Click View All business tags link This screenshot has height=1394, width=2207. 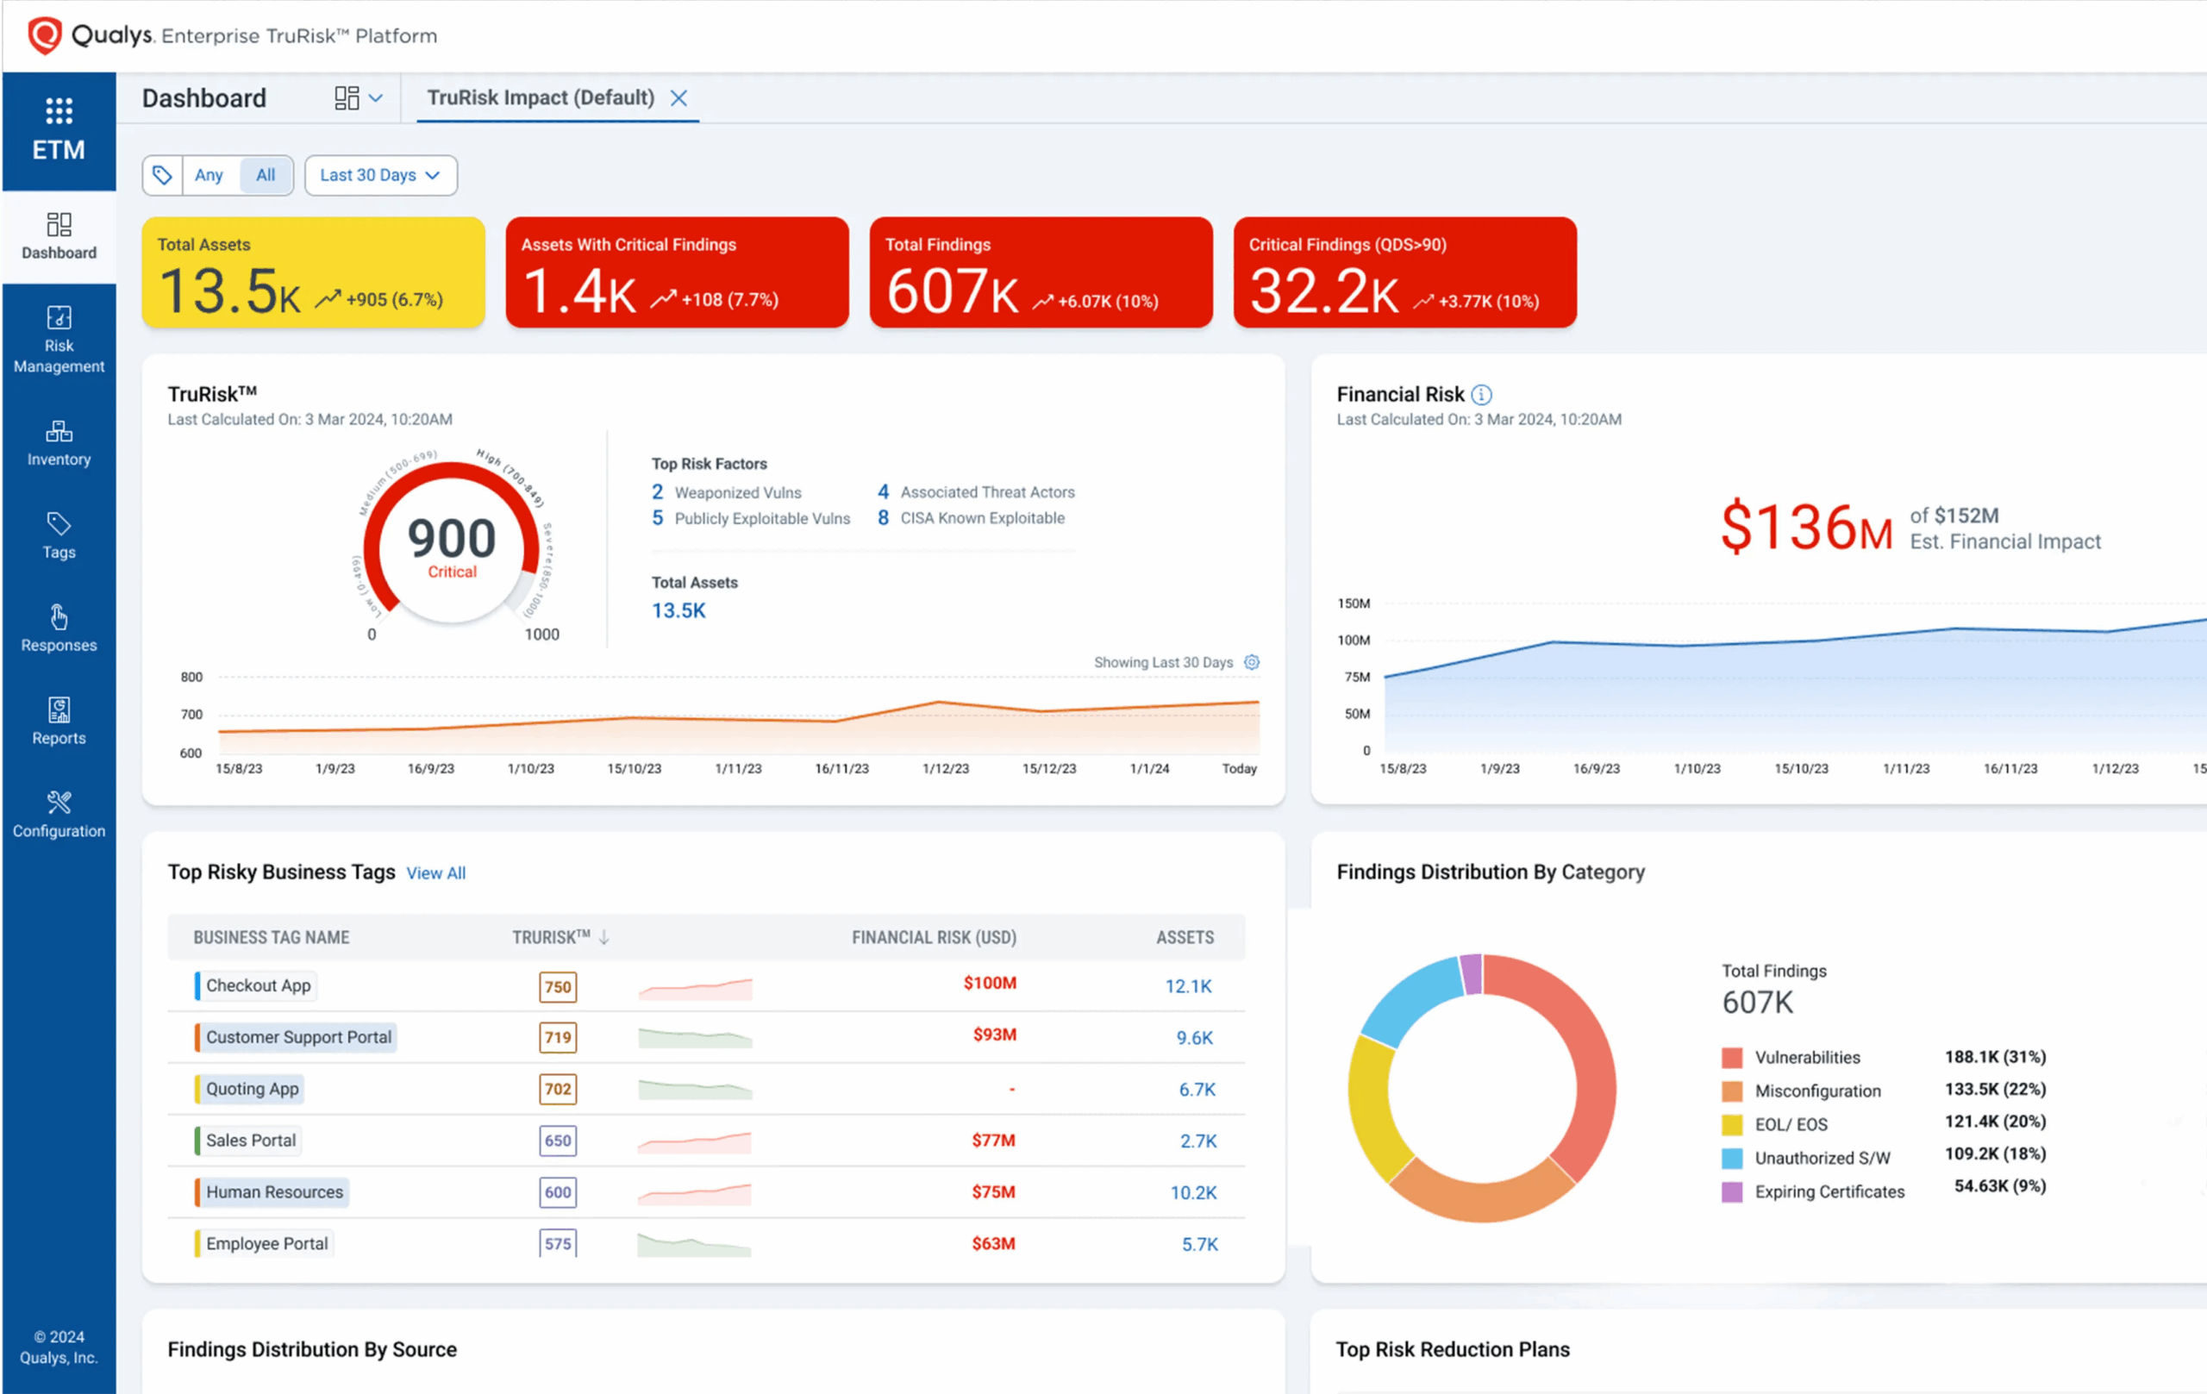click(435, 873)
